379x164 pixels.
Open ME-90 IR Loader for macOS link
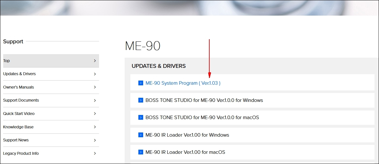click(185, 152)
